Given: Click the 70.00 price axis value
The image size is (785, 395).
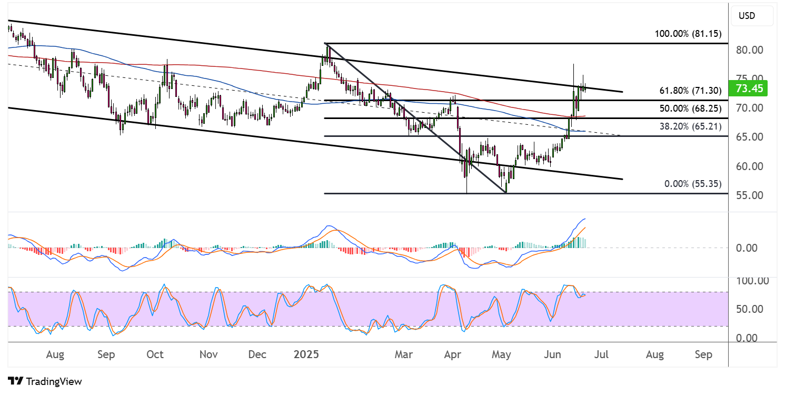Looking at the screenshot, I should pyautogui.click(x=750, y=108).
